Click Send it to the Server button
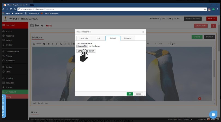The width and height of the screenshot is (221, 122). click(86, 51)
